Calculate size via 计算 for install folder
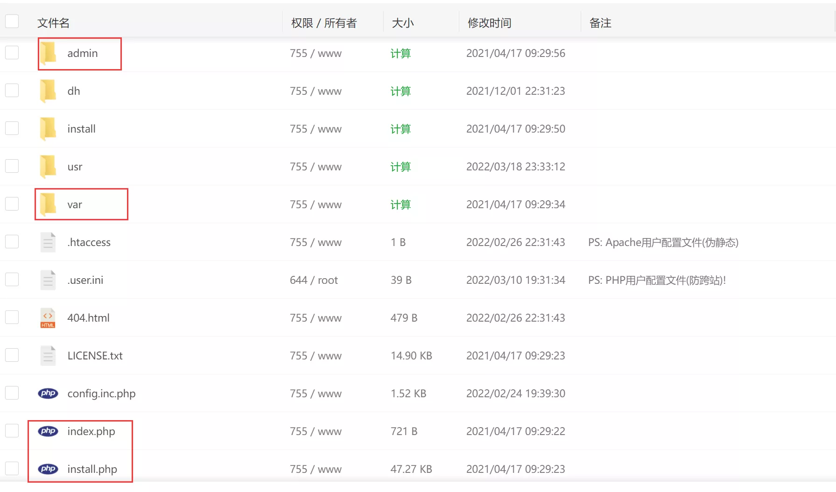This screenshot has width=836, height=492. pos(400,129)
